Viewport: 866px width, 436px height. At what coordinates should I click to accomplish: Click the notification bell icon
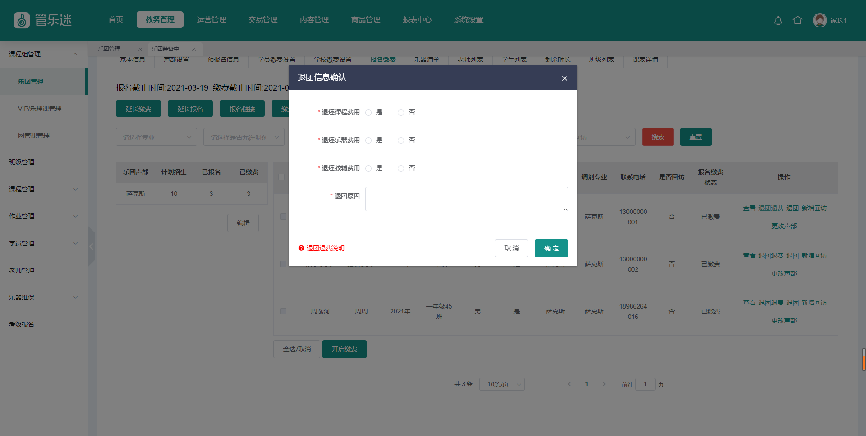(778, 20)
